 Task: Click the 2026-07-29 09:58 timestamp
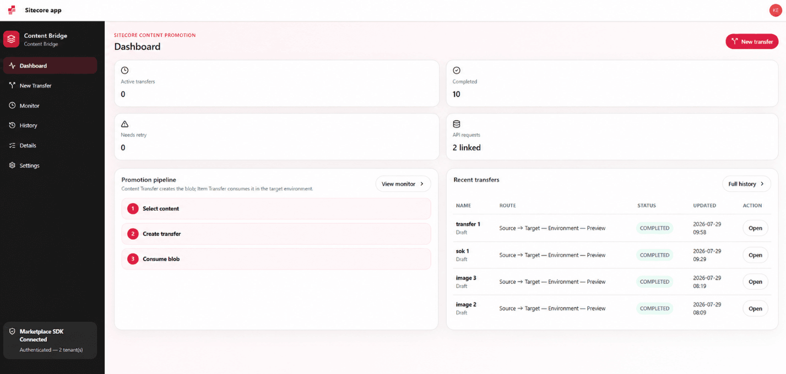point(707,228)
